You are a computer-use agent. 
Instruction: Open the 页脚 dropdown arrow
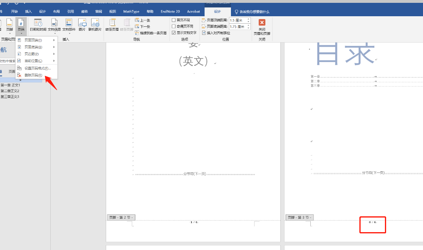(x=10, y=34)
